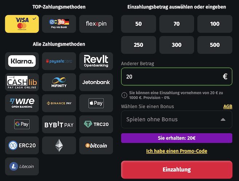Open the AGB terms link
239x181 pixels.
pos(228,107)
